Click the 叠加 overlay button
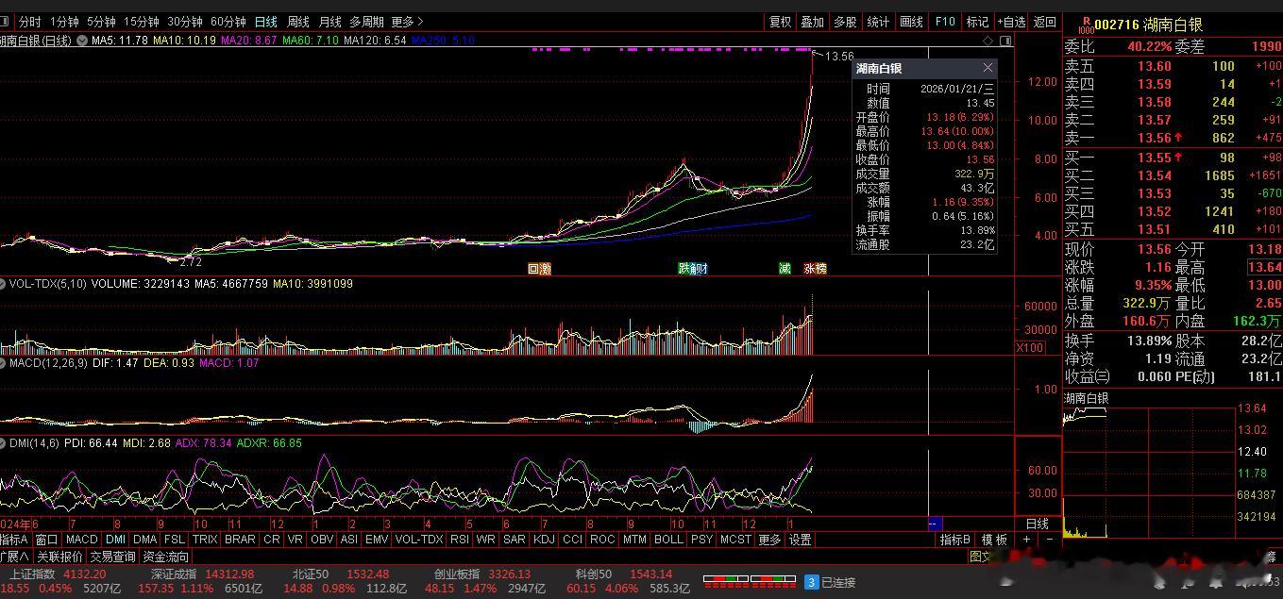Screen dimensions: 1283x599 [x=812, y=22]
